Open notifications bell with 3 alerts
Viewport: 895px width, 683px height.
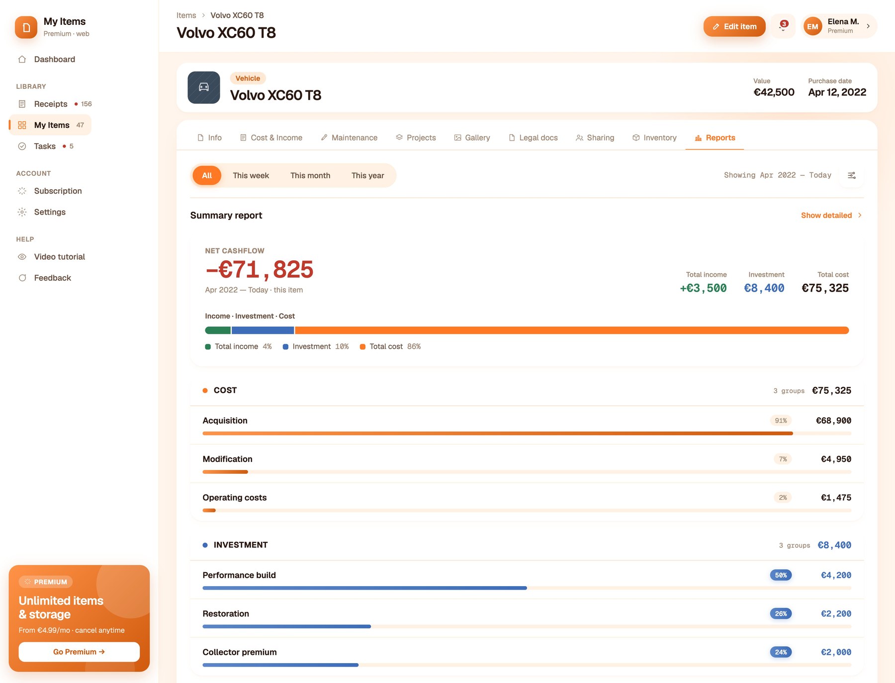(783, 26)
